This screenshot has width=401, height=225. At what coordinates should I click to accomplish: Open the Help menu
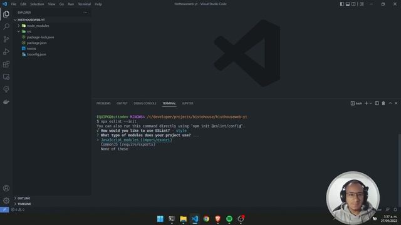(98, 4)
